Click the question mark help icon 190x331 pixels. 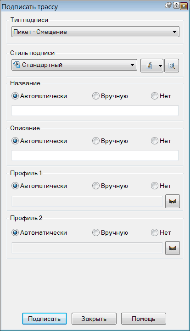click(x=176, y=6)
